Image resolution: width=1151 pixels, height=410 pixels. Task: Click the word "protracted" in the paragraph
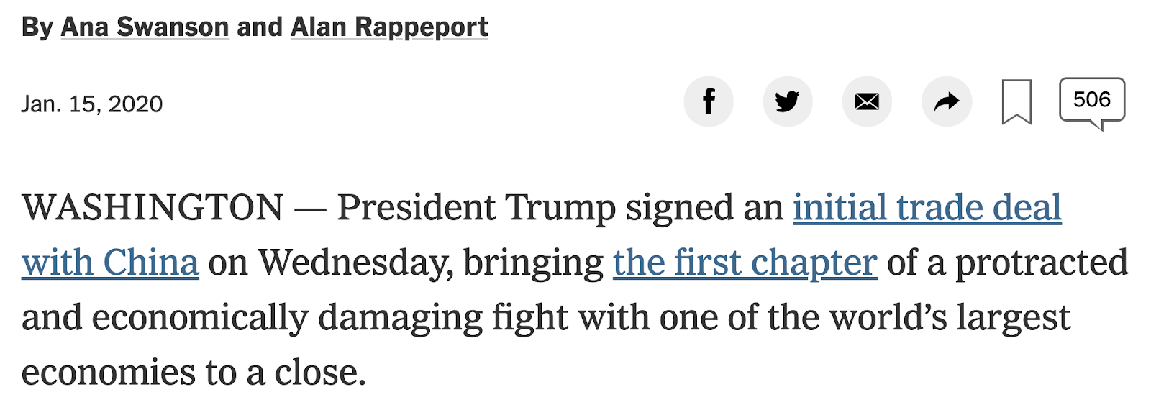click(x=1042, y=263)
